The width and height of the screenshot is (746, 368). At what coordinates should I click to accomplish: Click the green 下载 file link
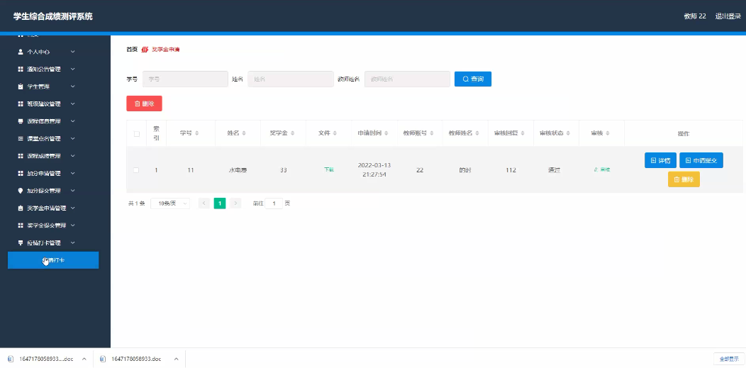329,169
